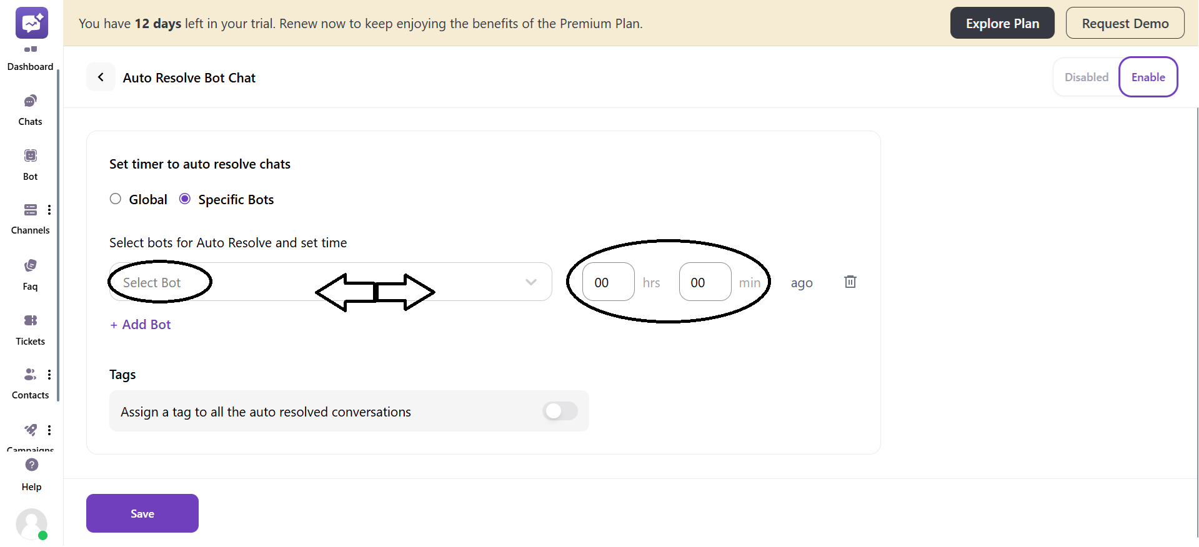
Task: Click inside the hrs input field
Action: [x=607, y=282]
